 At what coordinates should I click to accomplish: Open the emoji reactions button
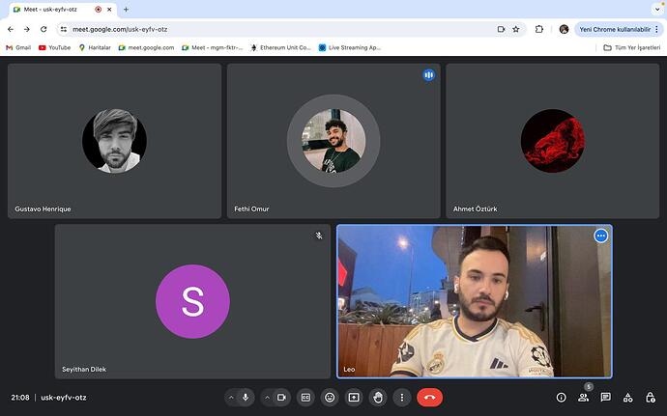pyautogui.click(x=330, y=398)
